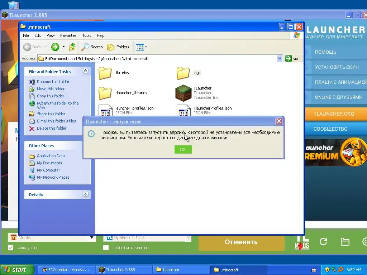367x275 pixels.
Task: Click the СООБЩЕСТВО button
Action: 336,129
